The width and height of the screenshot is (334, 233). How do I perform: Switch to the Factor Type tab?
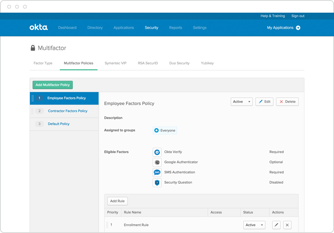click(x=43, y=63)
